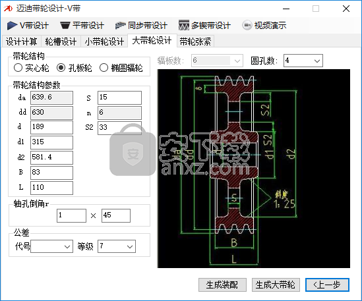The image size is (362, 301).
Task: Edit the chamfer angle field showing 45
Action: tap(116, 215)
